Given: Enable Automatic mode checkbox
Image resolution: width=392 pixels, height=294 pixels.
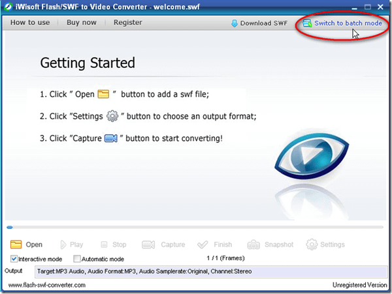Looking at the screenshot, I should tap(76, 259).
